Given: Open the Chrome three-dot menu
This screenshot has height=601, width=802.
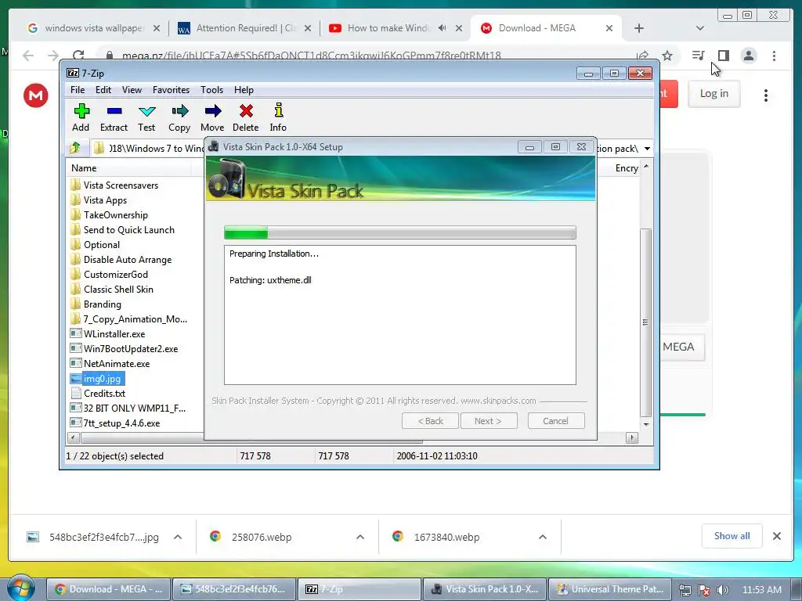Looking at the screenshot, I should point(774,56).
